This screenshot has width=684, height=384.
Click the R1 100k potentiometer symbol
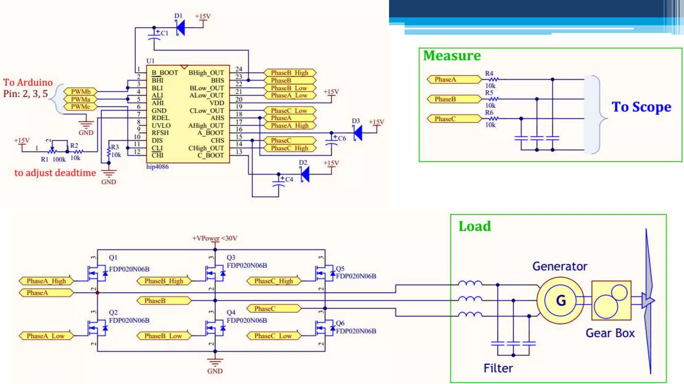click(x=52, y=150)
